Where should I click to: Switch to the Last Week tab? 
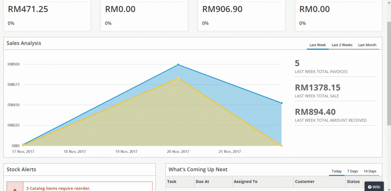[x=317, y=45]
